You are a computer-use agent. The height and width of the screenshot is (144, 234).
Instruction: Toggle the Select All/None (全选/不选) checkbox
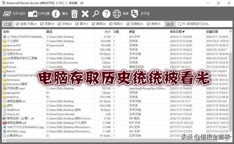pos(17,24)
